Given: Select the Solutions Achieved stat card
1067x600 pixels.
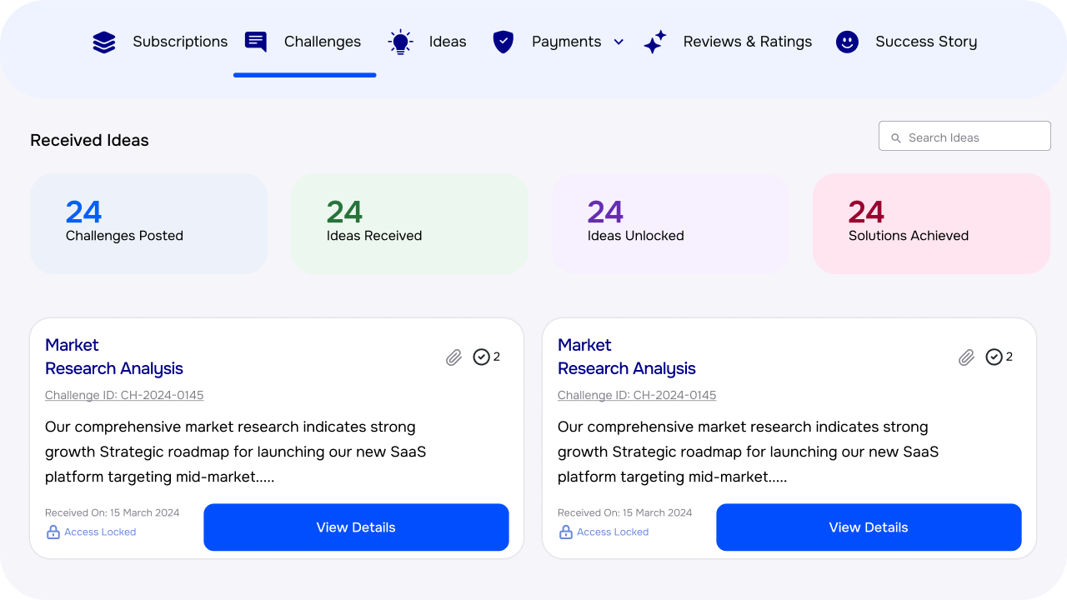Looking at the screenshot, I should click(931, 223).
